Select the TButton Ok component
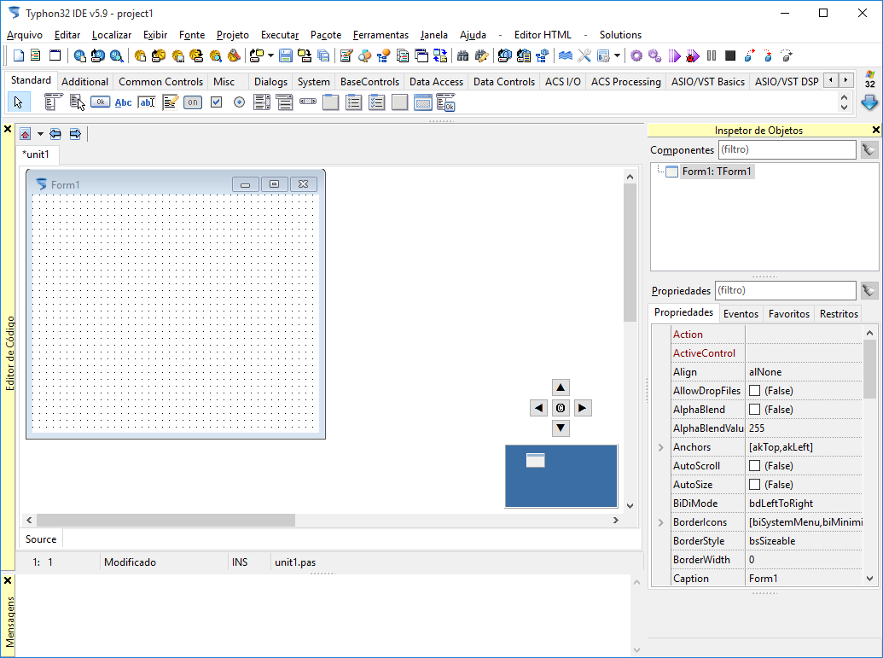The height and width of the screenshot is (658, 883). 100,102
